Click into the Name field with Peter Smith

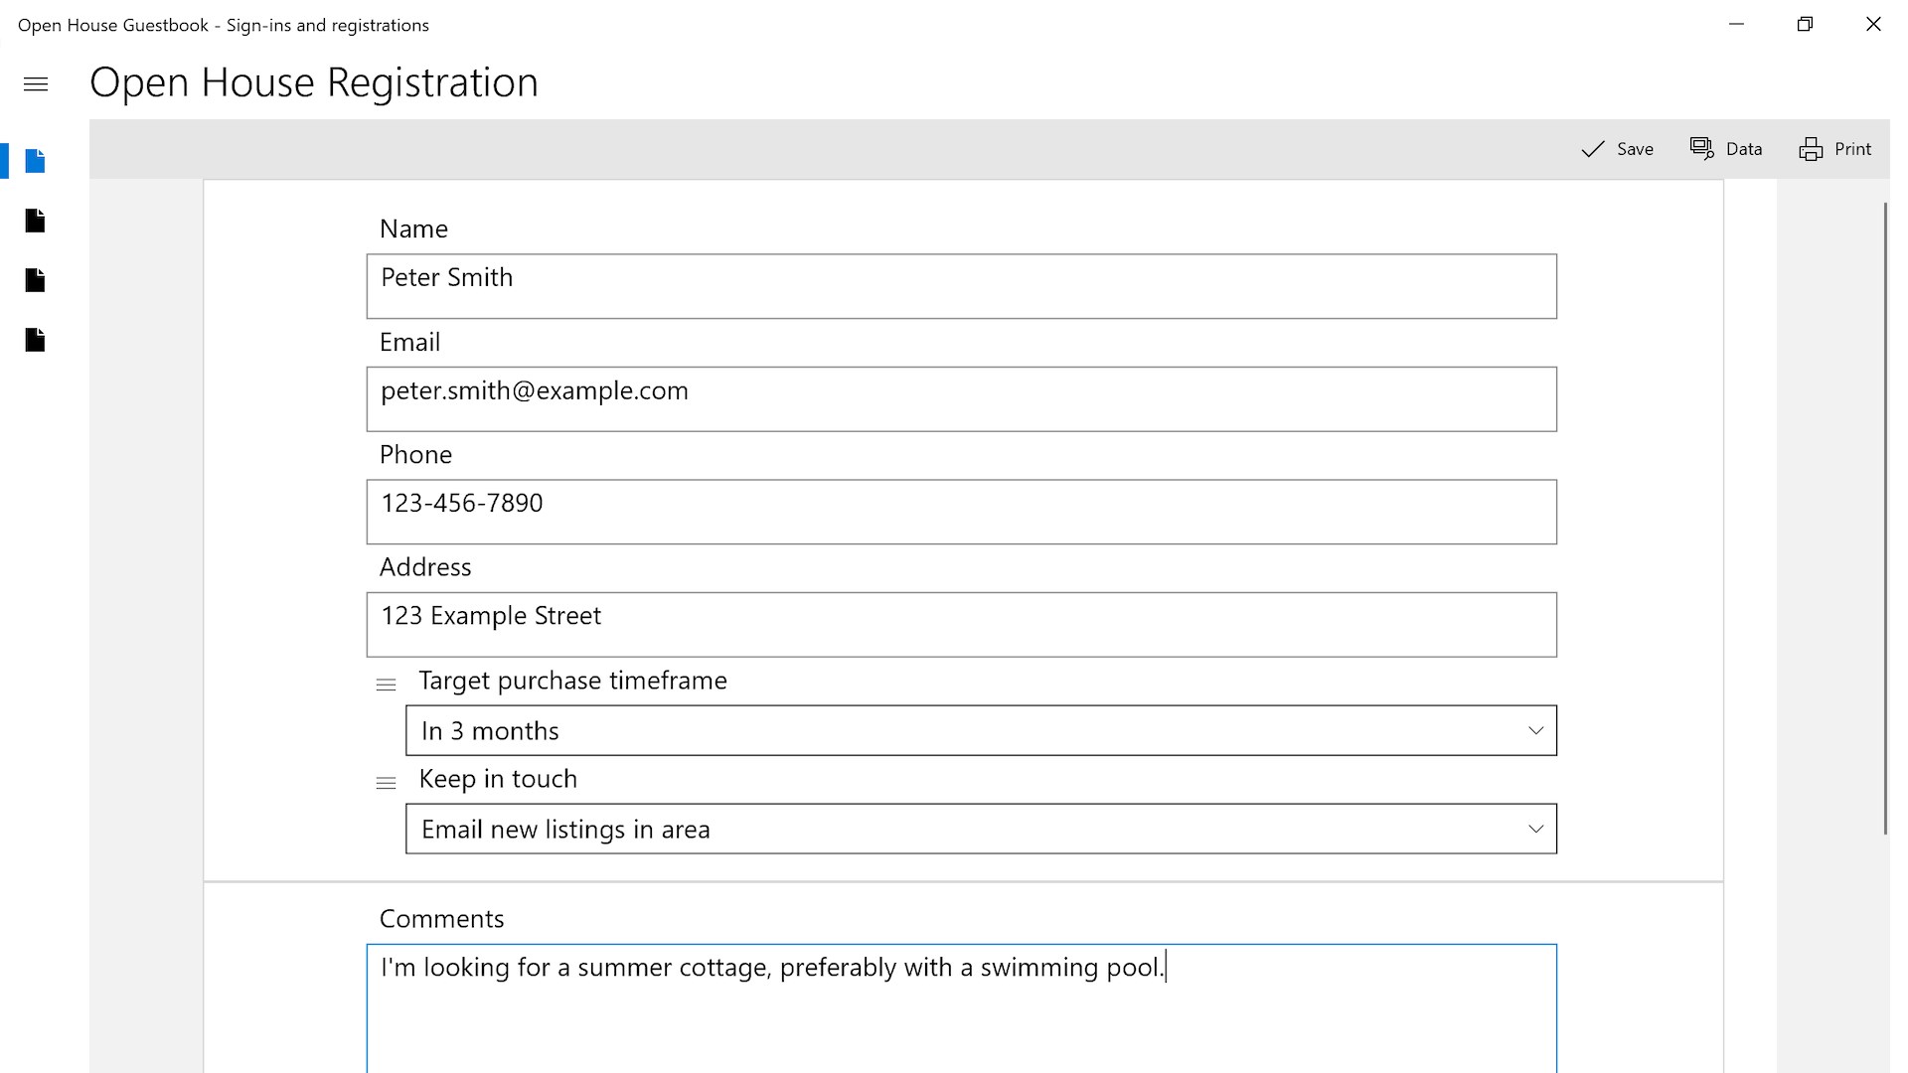pos(961,286)
